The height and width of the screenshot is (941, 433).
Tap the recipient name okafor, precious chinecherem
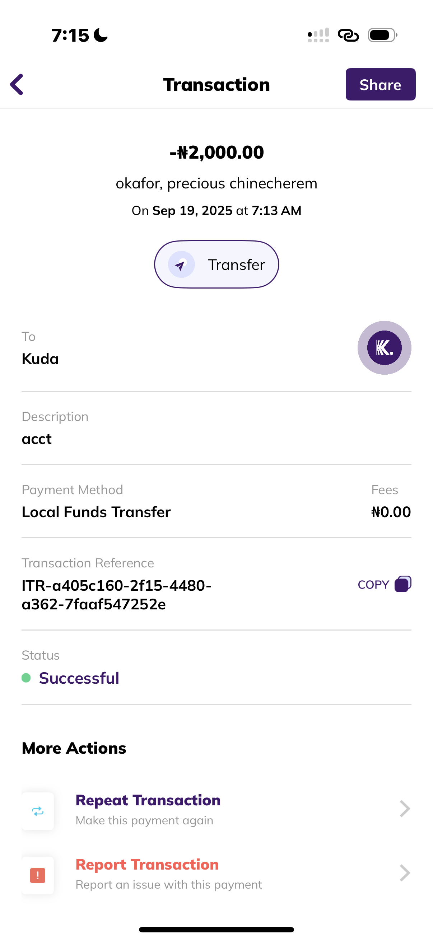(x=217, y=183)
